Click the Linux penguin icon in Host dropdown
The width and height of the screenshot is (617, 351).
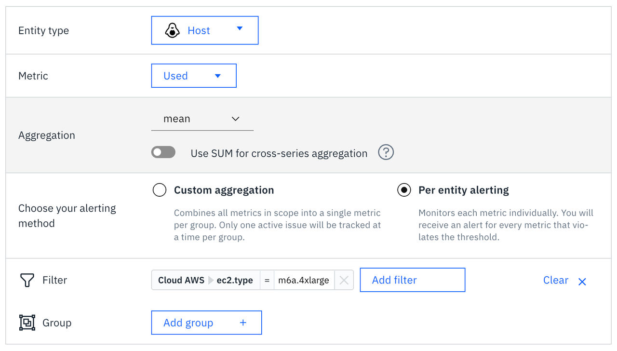click(x=172, y=30)
